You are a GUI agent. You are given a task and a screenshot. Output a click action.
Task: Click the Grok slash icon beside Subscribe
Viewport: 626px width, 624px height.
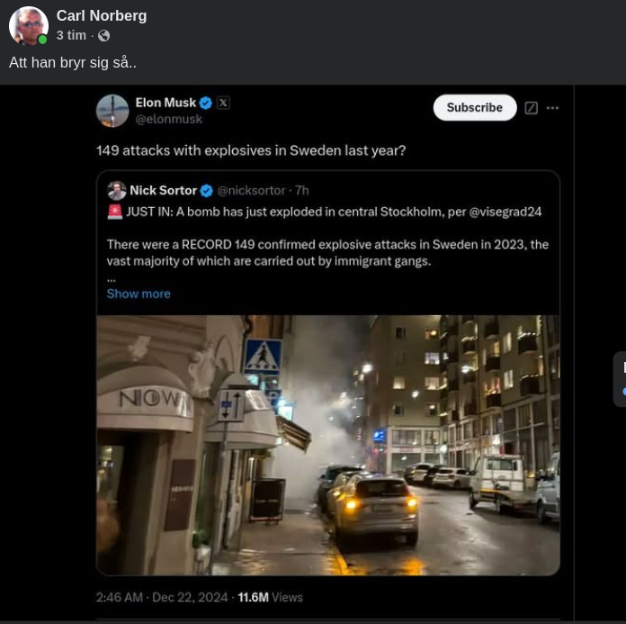click(x=532, y=108)
